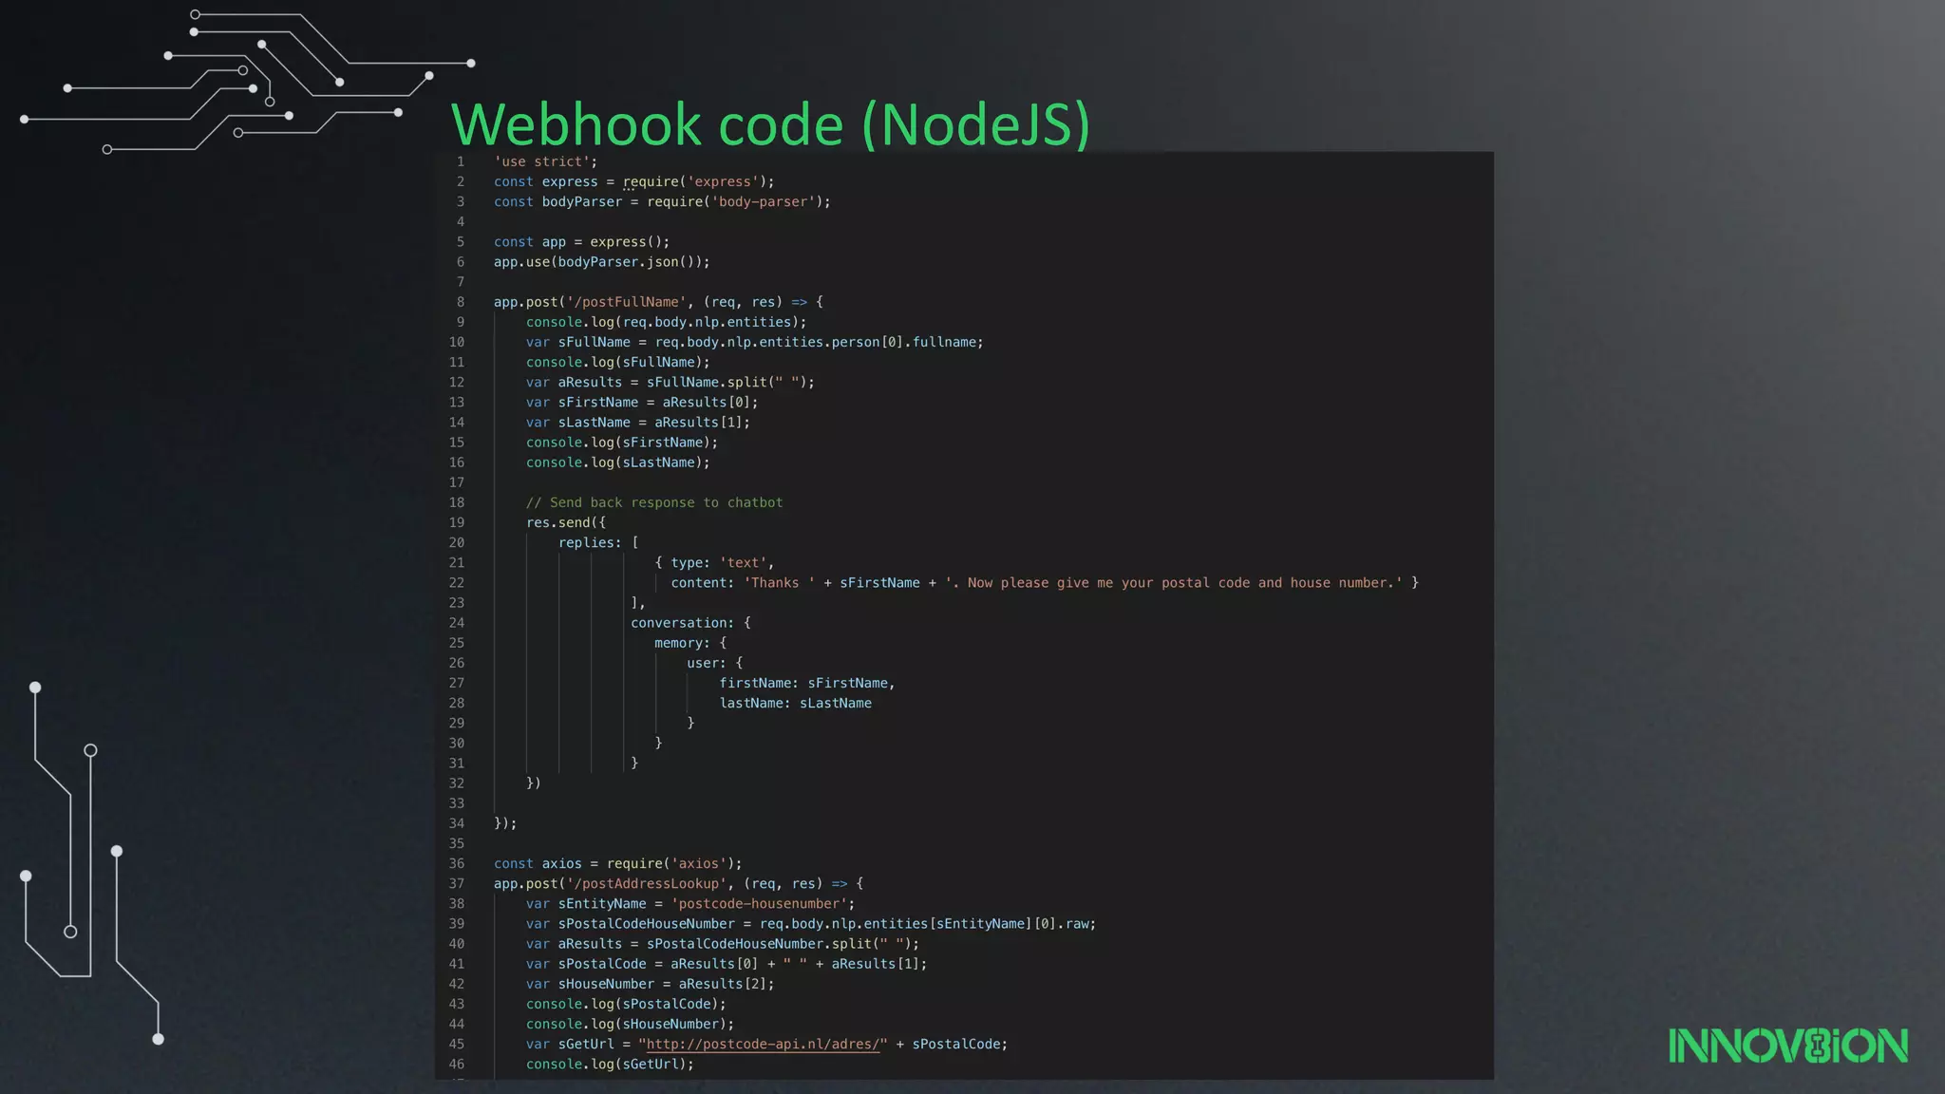The image size is (1945, 1094).
Task: Click line number 8 in the gutter
Action: 461,302
